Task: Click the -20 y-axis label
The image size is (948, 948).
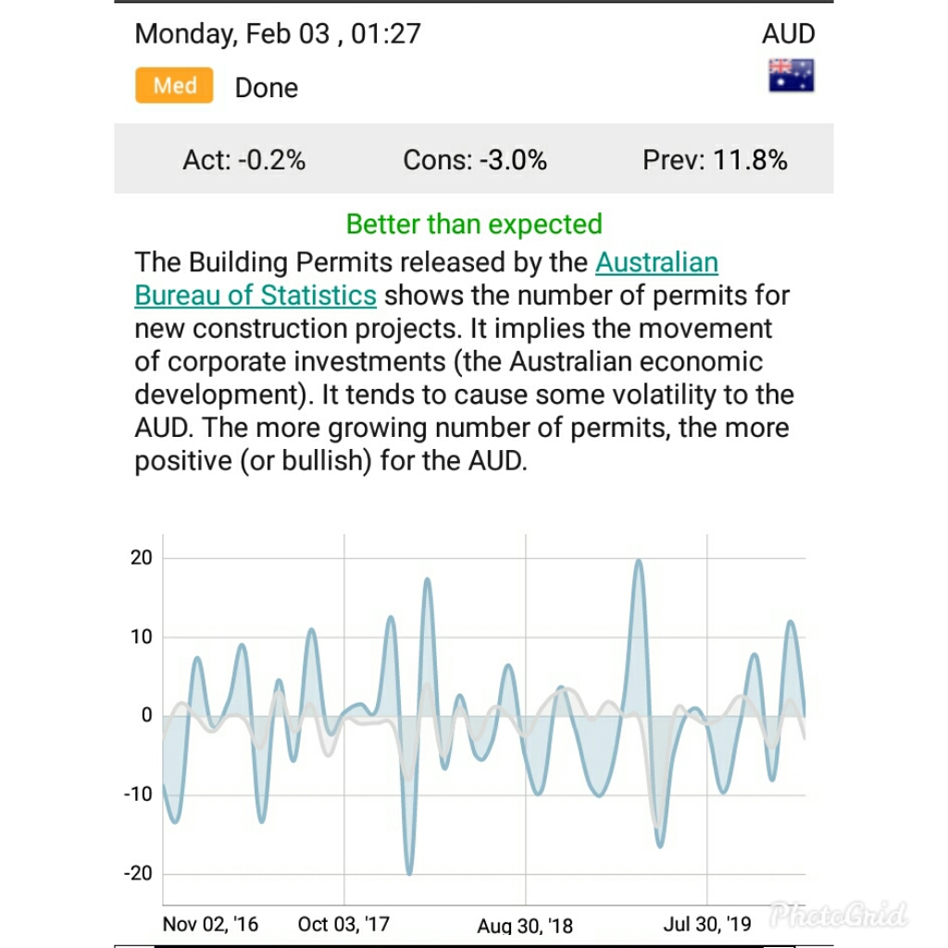Action: (x=138, y=873)
